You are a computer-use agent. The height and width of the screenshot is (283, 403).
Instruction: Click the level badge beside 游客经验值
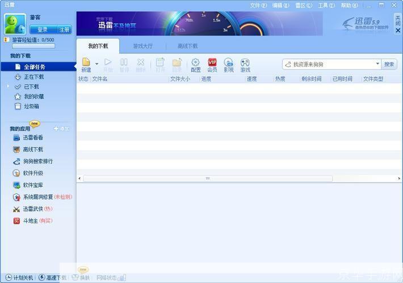click(6, 40)
